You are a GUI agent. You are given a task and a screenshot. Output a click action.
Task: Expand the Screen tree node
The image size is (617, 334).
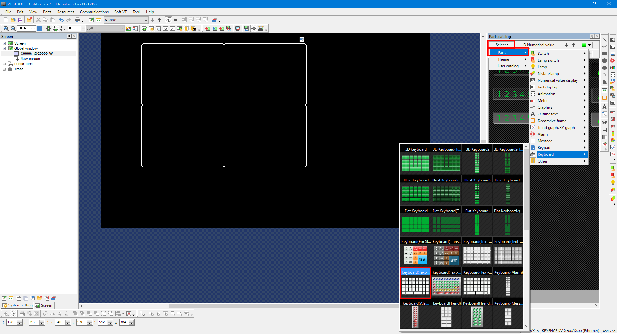click(4, 43)
